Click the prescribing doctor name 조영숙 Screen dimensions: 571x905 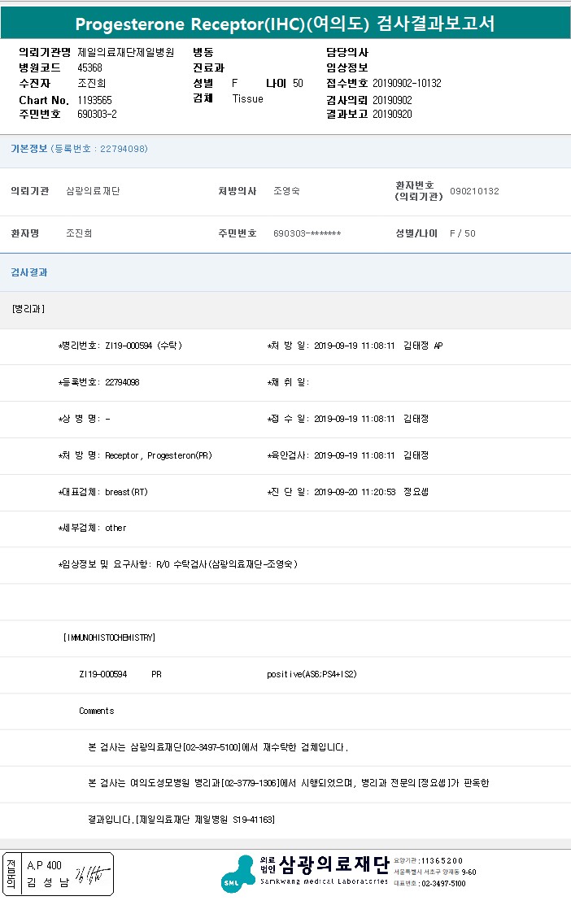[286, 191]
